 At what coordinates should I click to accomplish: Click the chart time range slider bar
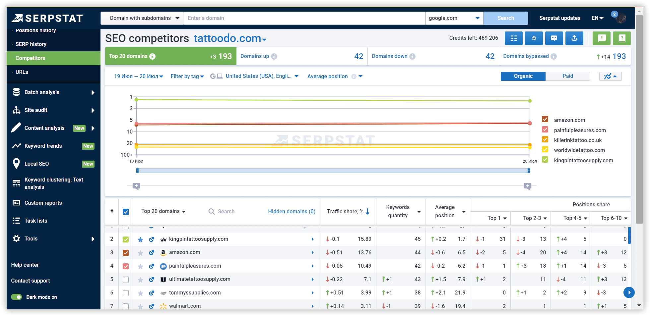click(333, 171)
